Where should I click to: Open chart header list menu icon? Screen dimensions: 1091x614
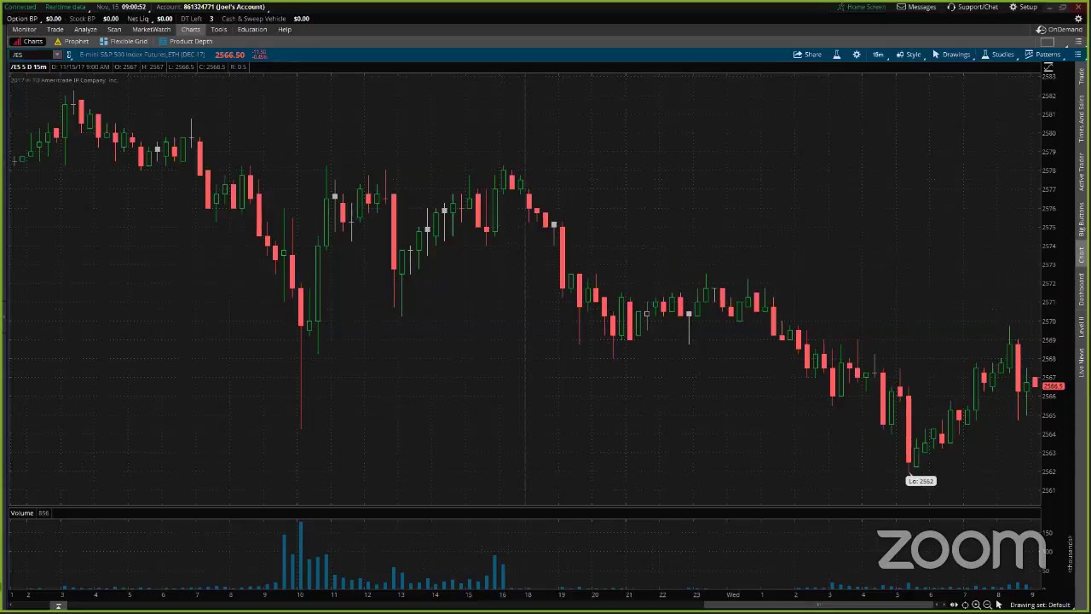1077,55
